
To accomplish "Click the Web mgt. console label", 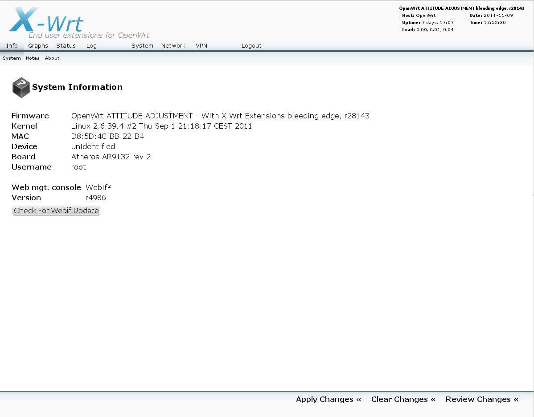I will (46, 187).
